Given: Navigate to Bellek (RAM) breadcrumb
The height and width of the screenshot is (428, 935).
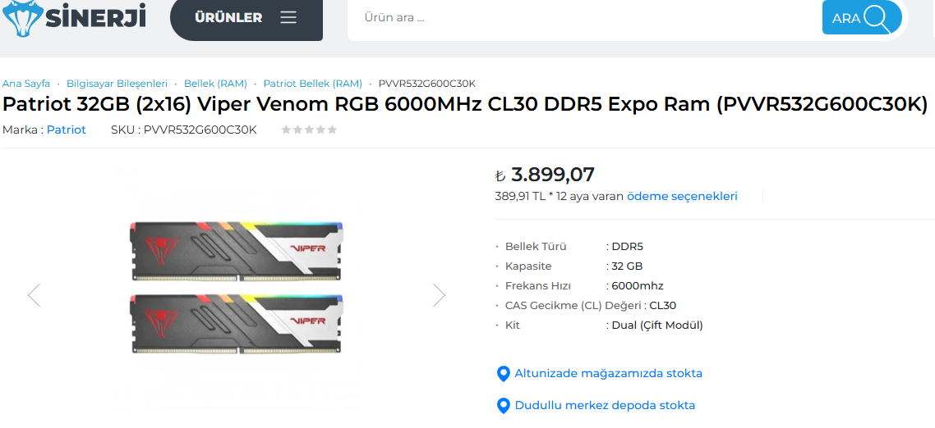Looking at the screenshot, I should 215,84.
